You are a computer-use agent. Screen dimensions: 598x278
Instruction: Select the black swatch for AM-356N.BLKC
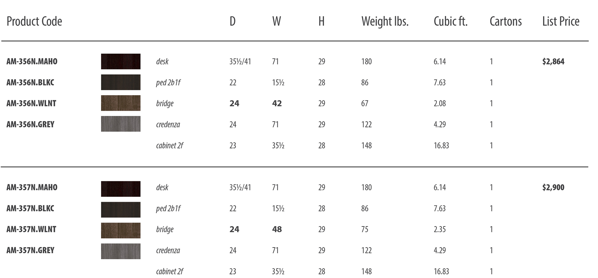point(121,82)
